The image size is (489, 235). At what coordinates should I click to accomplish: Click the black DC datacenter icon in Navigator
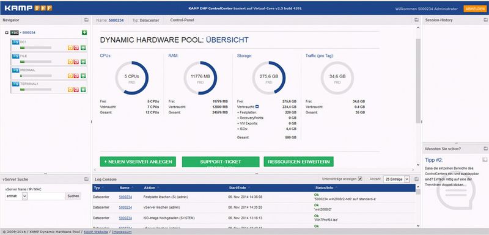[x=15, y=32]
